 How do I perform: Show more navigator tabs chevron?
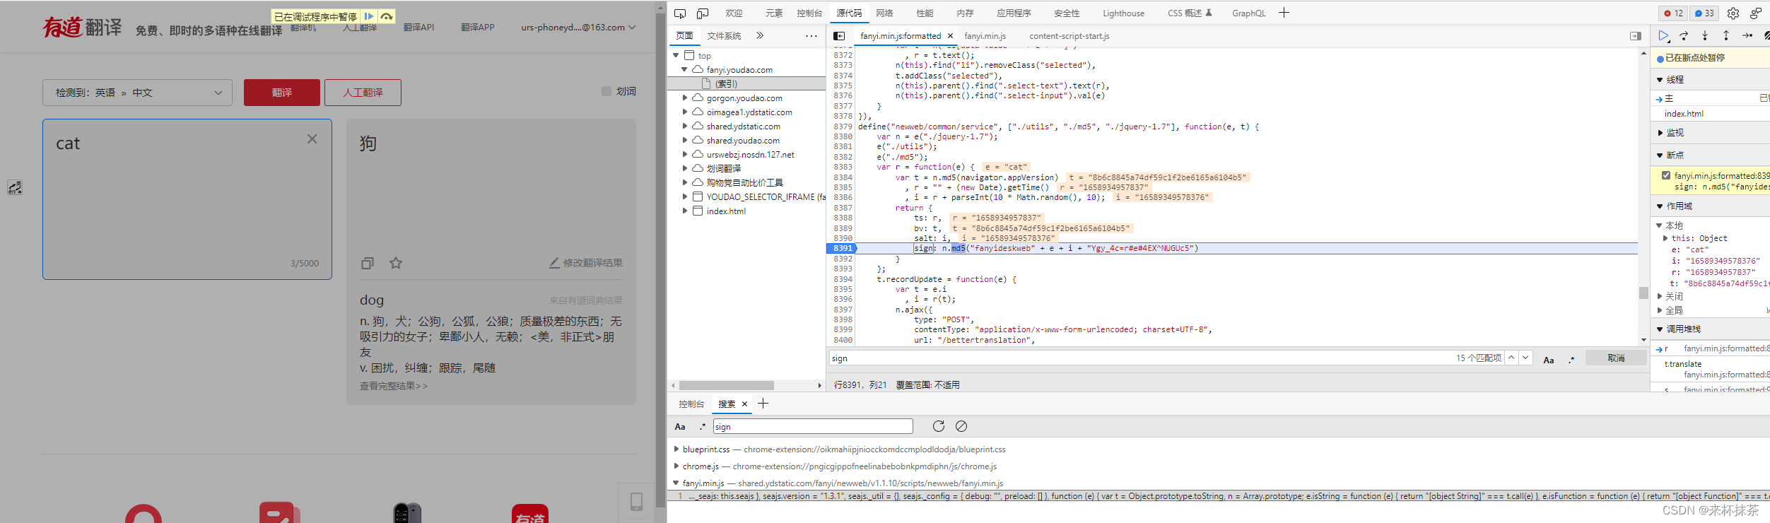click(760, 35)
